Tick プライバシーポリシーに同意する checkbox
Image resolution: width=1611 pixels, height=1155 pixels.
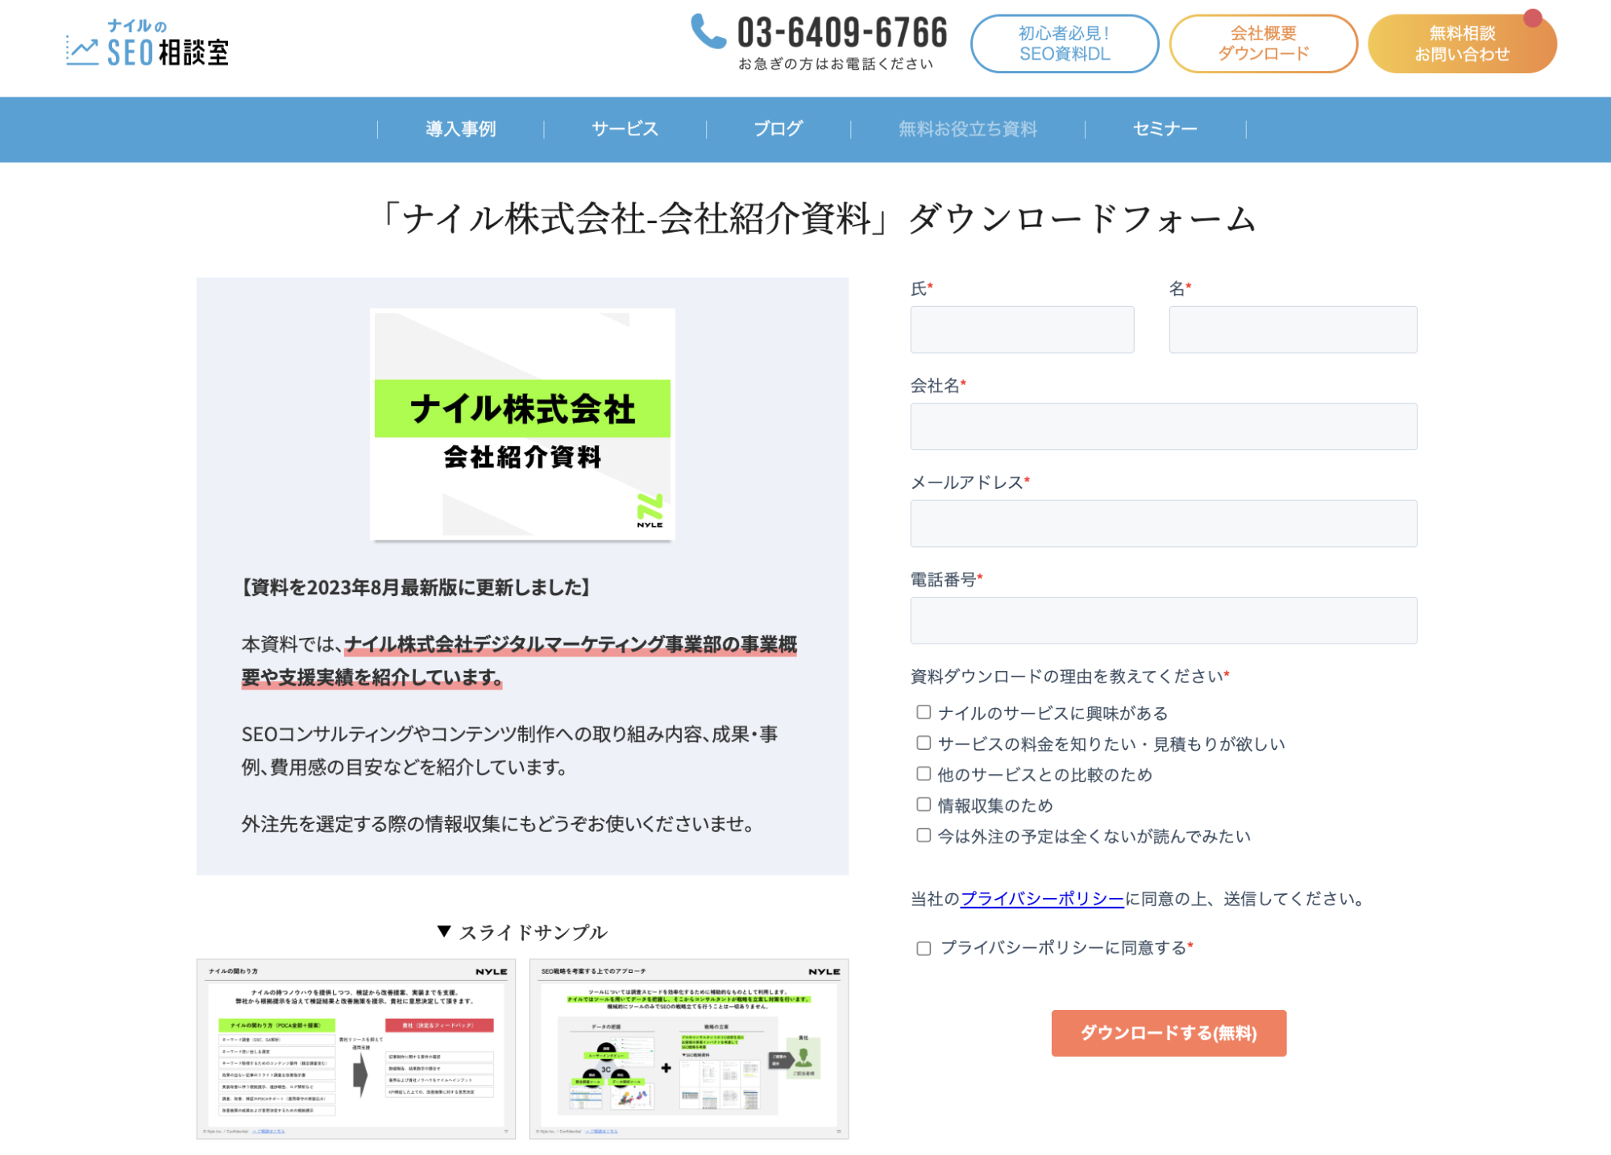924,948
